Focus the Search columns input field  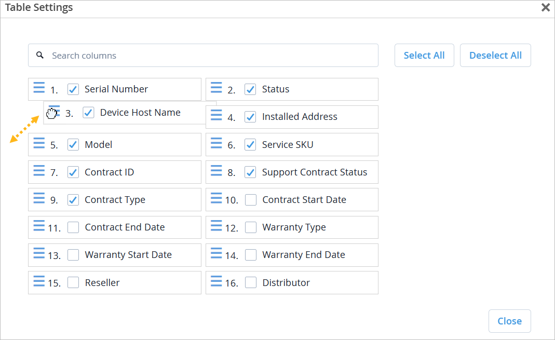coord(203,55)
